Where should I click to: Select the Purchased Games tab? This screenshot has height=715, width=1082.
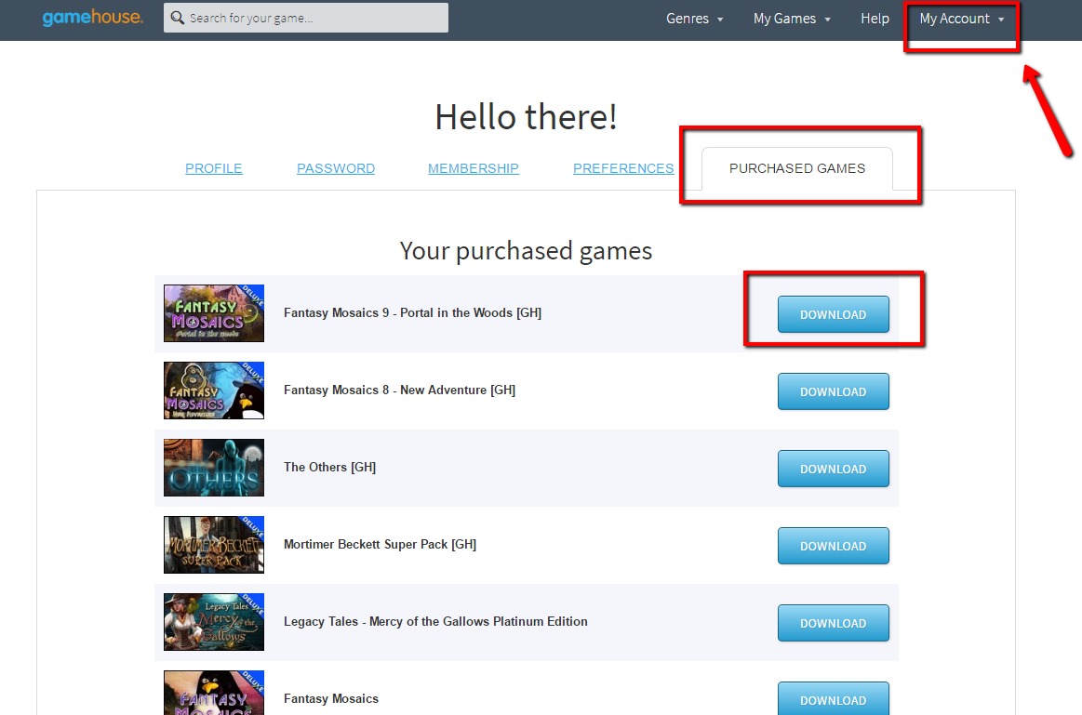(x=797, y=168)
